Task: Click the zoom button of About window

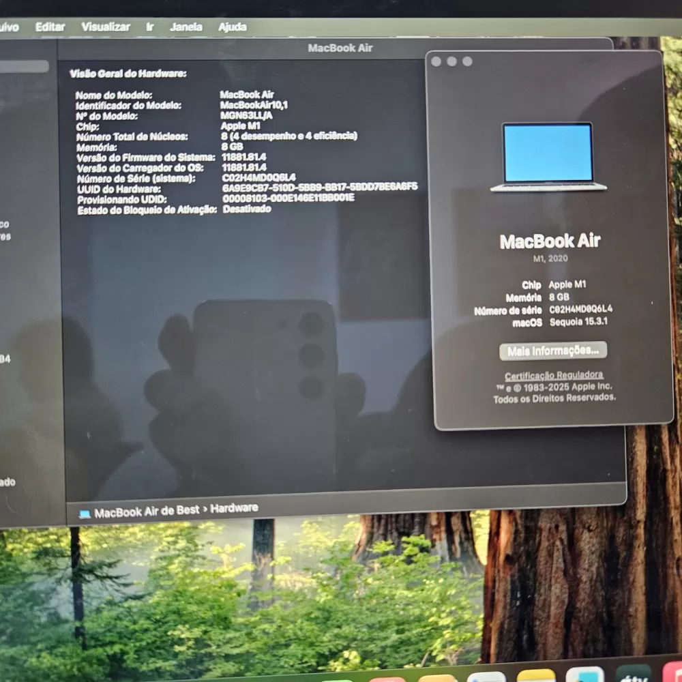Action: click(x=468, y=62)
